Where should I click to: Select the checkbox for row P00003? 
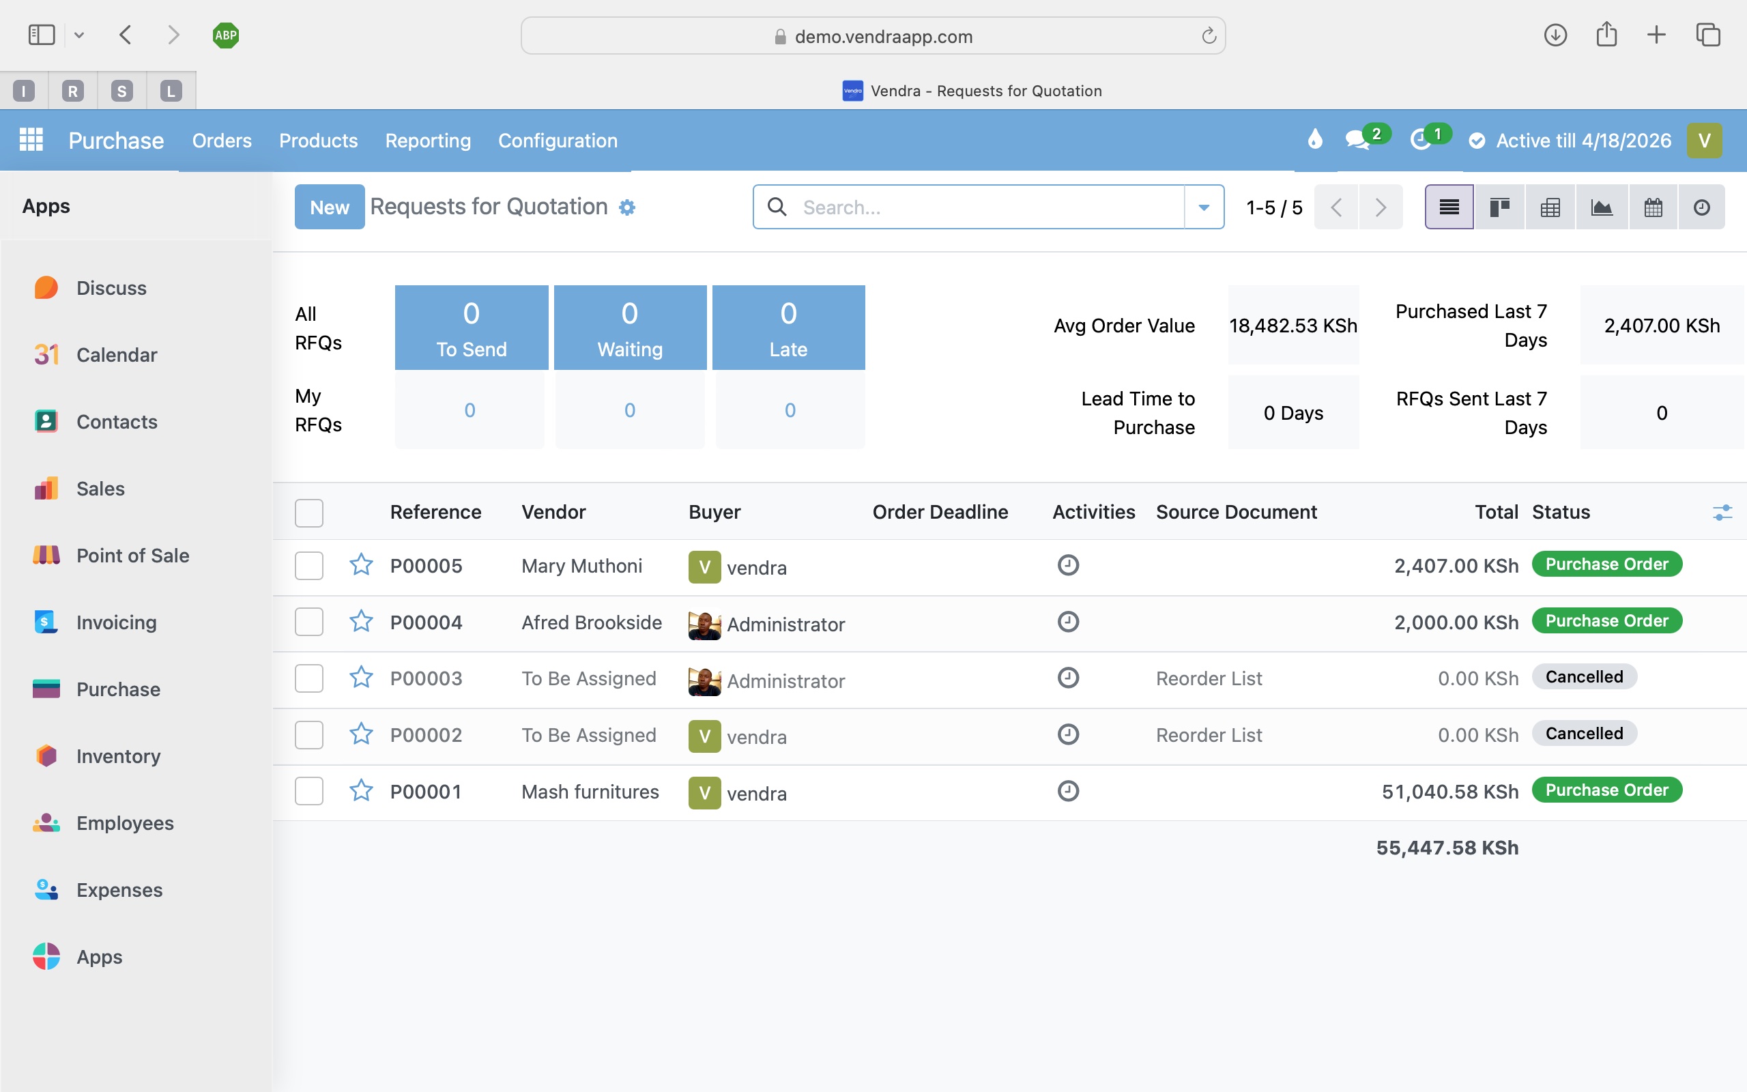(x=308, y=678)
